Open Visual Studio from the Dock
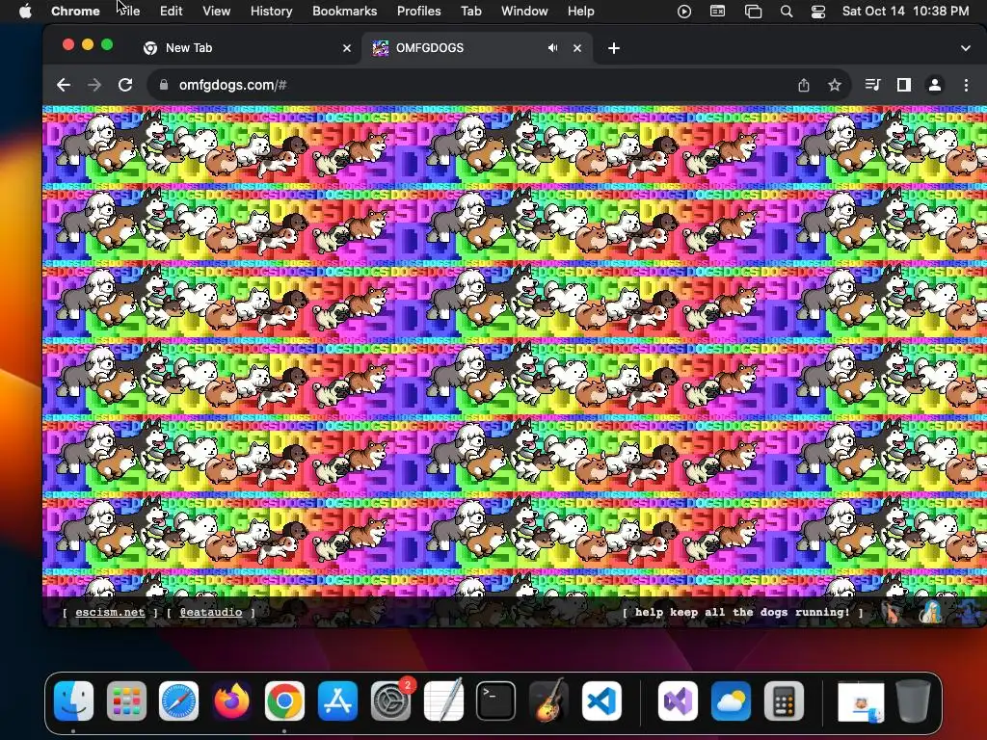The height and width of the screenshot is (740, 987). point(678,701)
